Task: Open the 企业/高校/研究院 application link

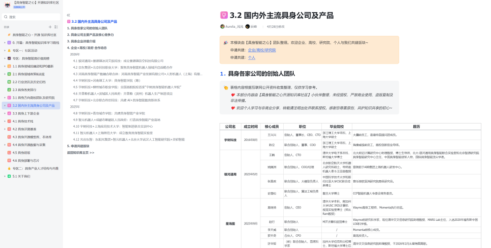Action: tap(262, 50)
